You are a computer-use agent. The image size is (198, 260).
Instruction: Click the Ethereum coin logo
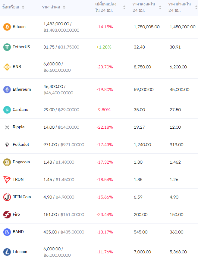tap(7, 89)
